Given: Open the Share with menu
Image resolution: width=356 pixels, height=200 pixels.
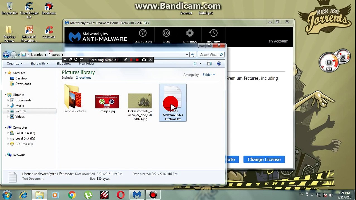Looking at the screenshot, I should (39, 64).
